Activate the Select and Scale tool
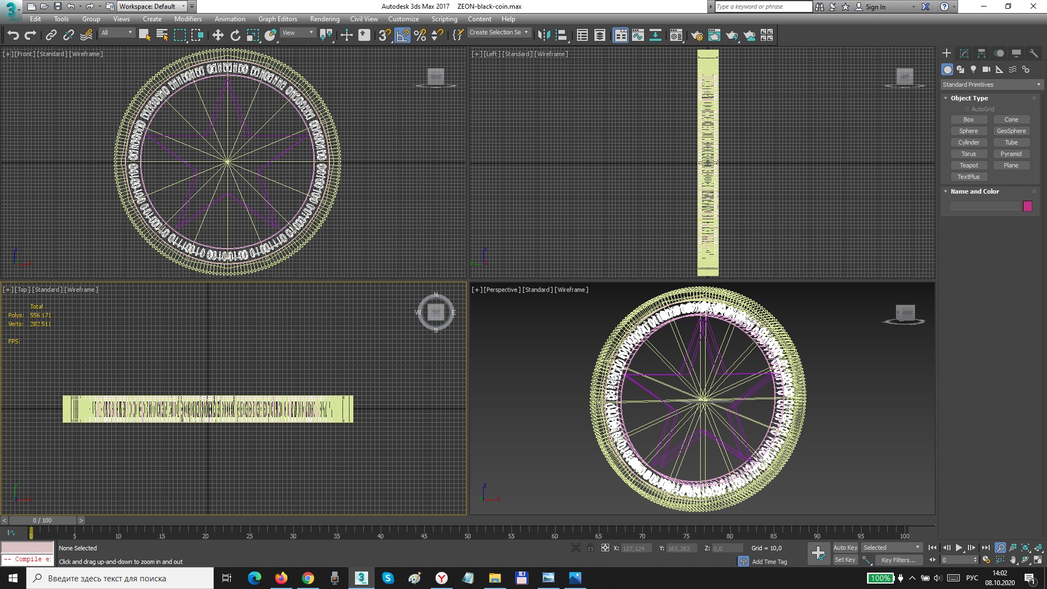Viewport: 1047px width, 589px height. (253, 35)
